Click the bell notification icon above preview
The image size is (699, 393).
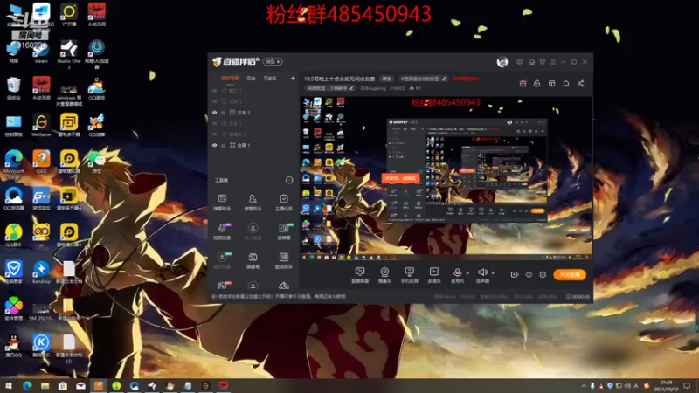click(x=565, y=83)
